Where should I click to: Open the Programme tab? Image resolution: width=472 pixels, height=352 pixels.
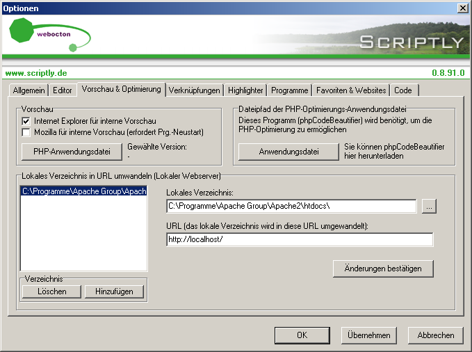point(290,90)
